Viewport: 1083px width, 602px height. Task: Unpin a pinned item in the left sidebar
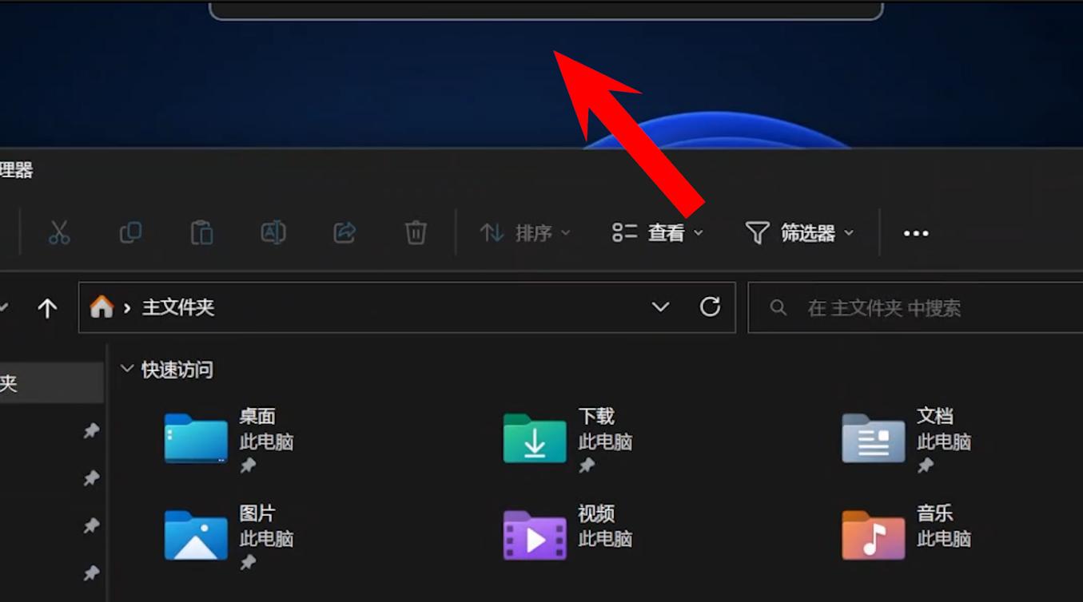pyautogui.click(x=91, y=430)
